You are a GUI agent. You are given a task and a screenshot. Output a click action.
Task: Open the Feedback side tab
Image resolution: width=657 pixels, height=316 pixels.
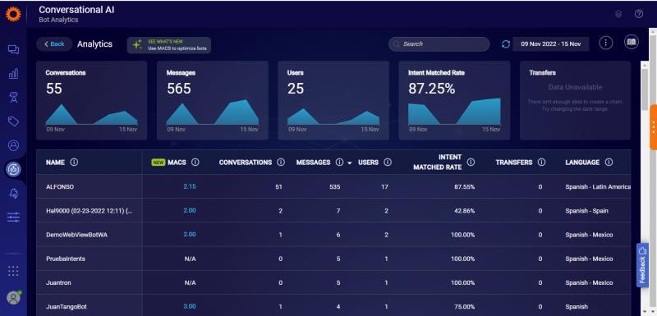[x=642, y=265]
